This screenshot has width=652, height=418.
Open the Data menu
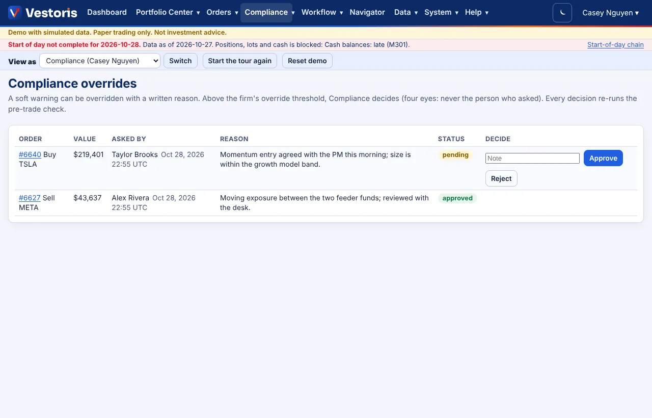coord(406,12)
